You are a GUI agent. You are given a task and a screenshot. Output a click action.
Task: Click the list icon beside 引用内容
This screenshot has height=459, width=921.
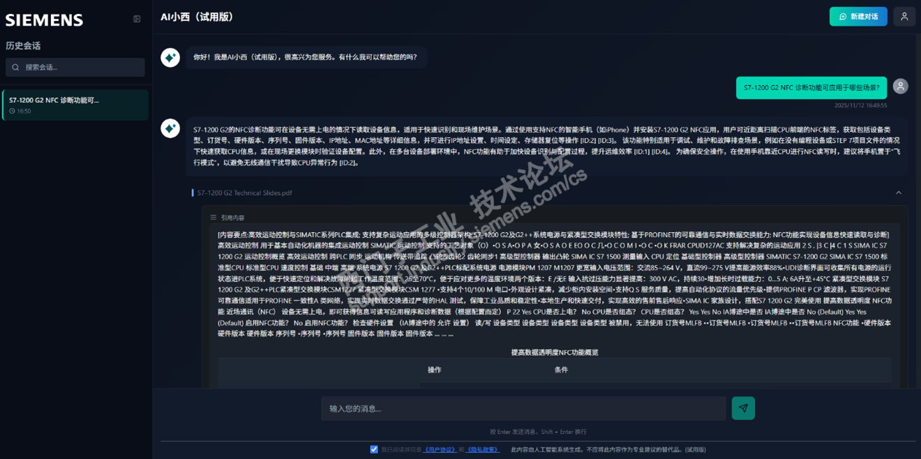[214, 218]
